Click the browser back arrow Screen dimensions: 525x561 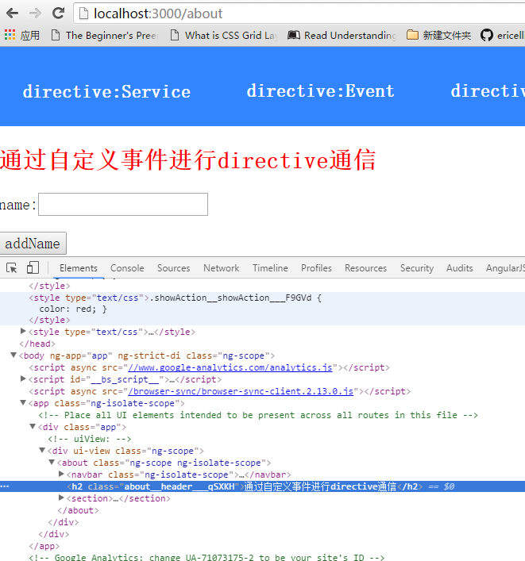pos(12,13)
